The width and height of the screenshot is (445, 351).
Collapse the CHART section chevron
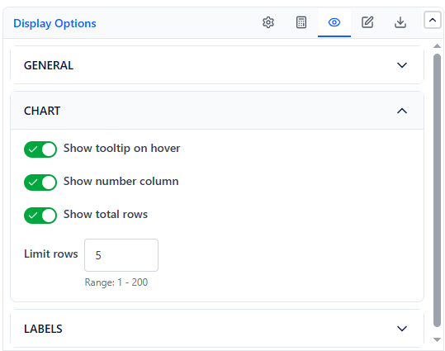coord(402,111)
